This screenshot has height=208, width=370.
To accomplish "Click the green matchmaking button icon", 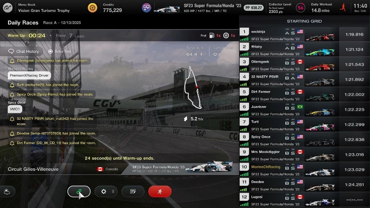I will 79,192.
